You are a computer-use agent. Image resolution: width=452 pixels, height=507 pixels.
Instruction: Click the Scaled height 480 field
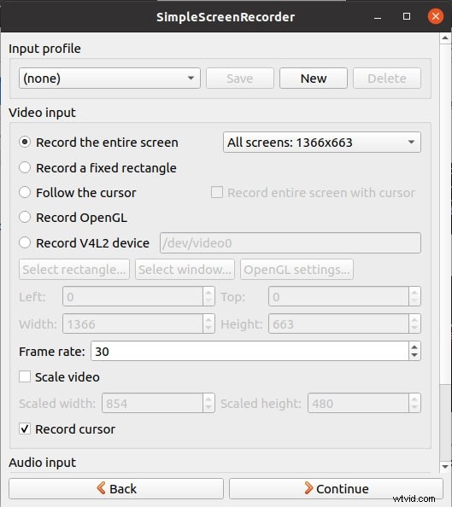coord(358,403)
